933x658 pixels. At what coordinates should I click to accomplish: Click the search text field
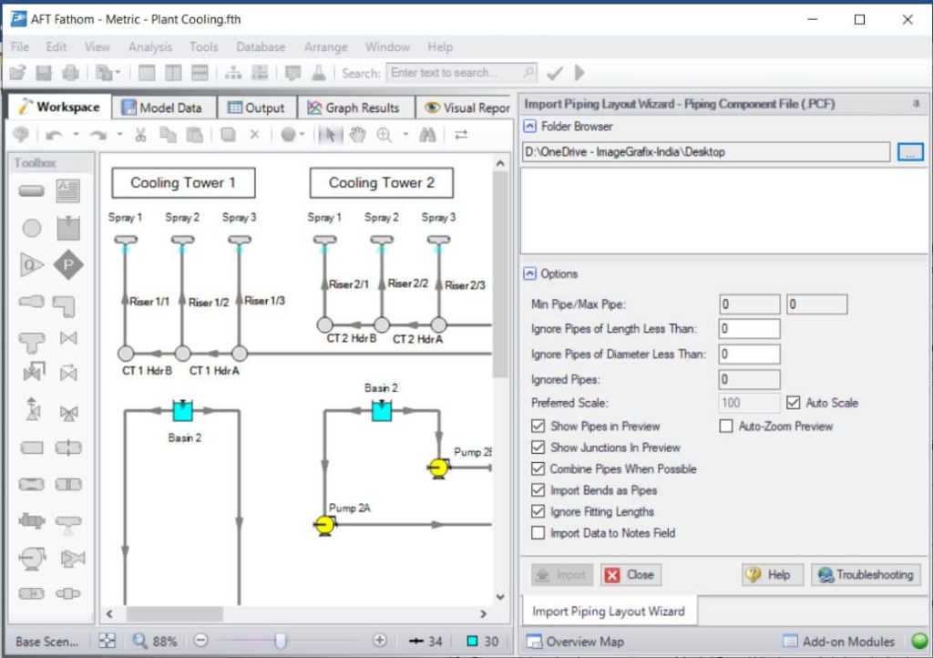[462, 73]
